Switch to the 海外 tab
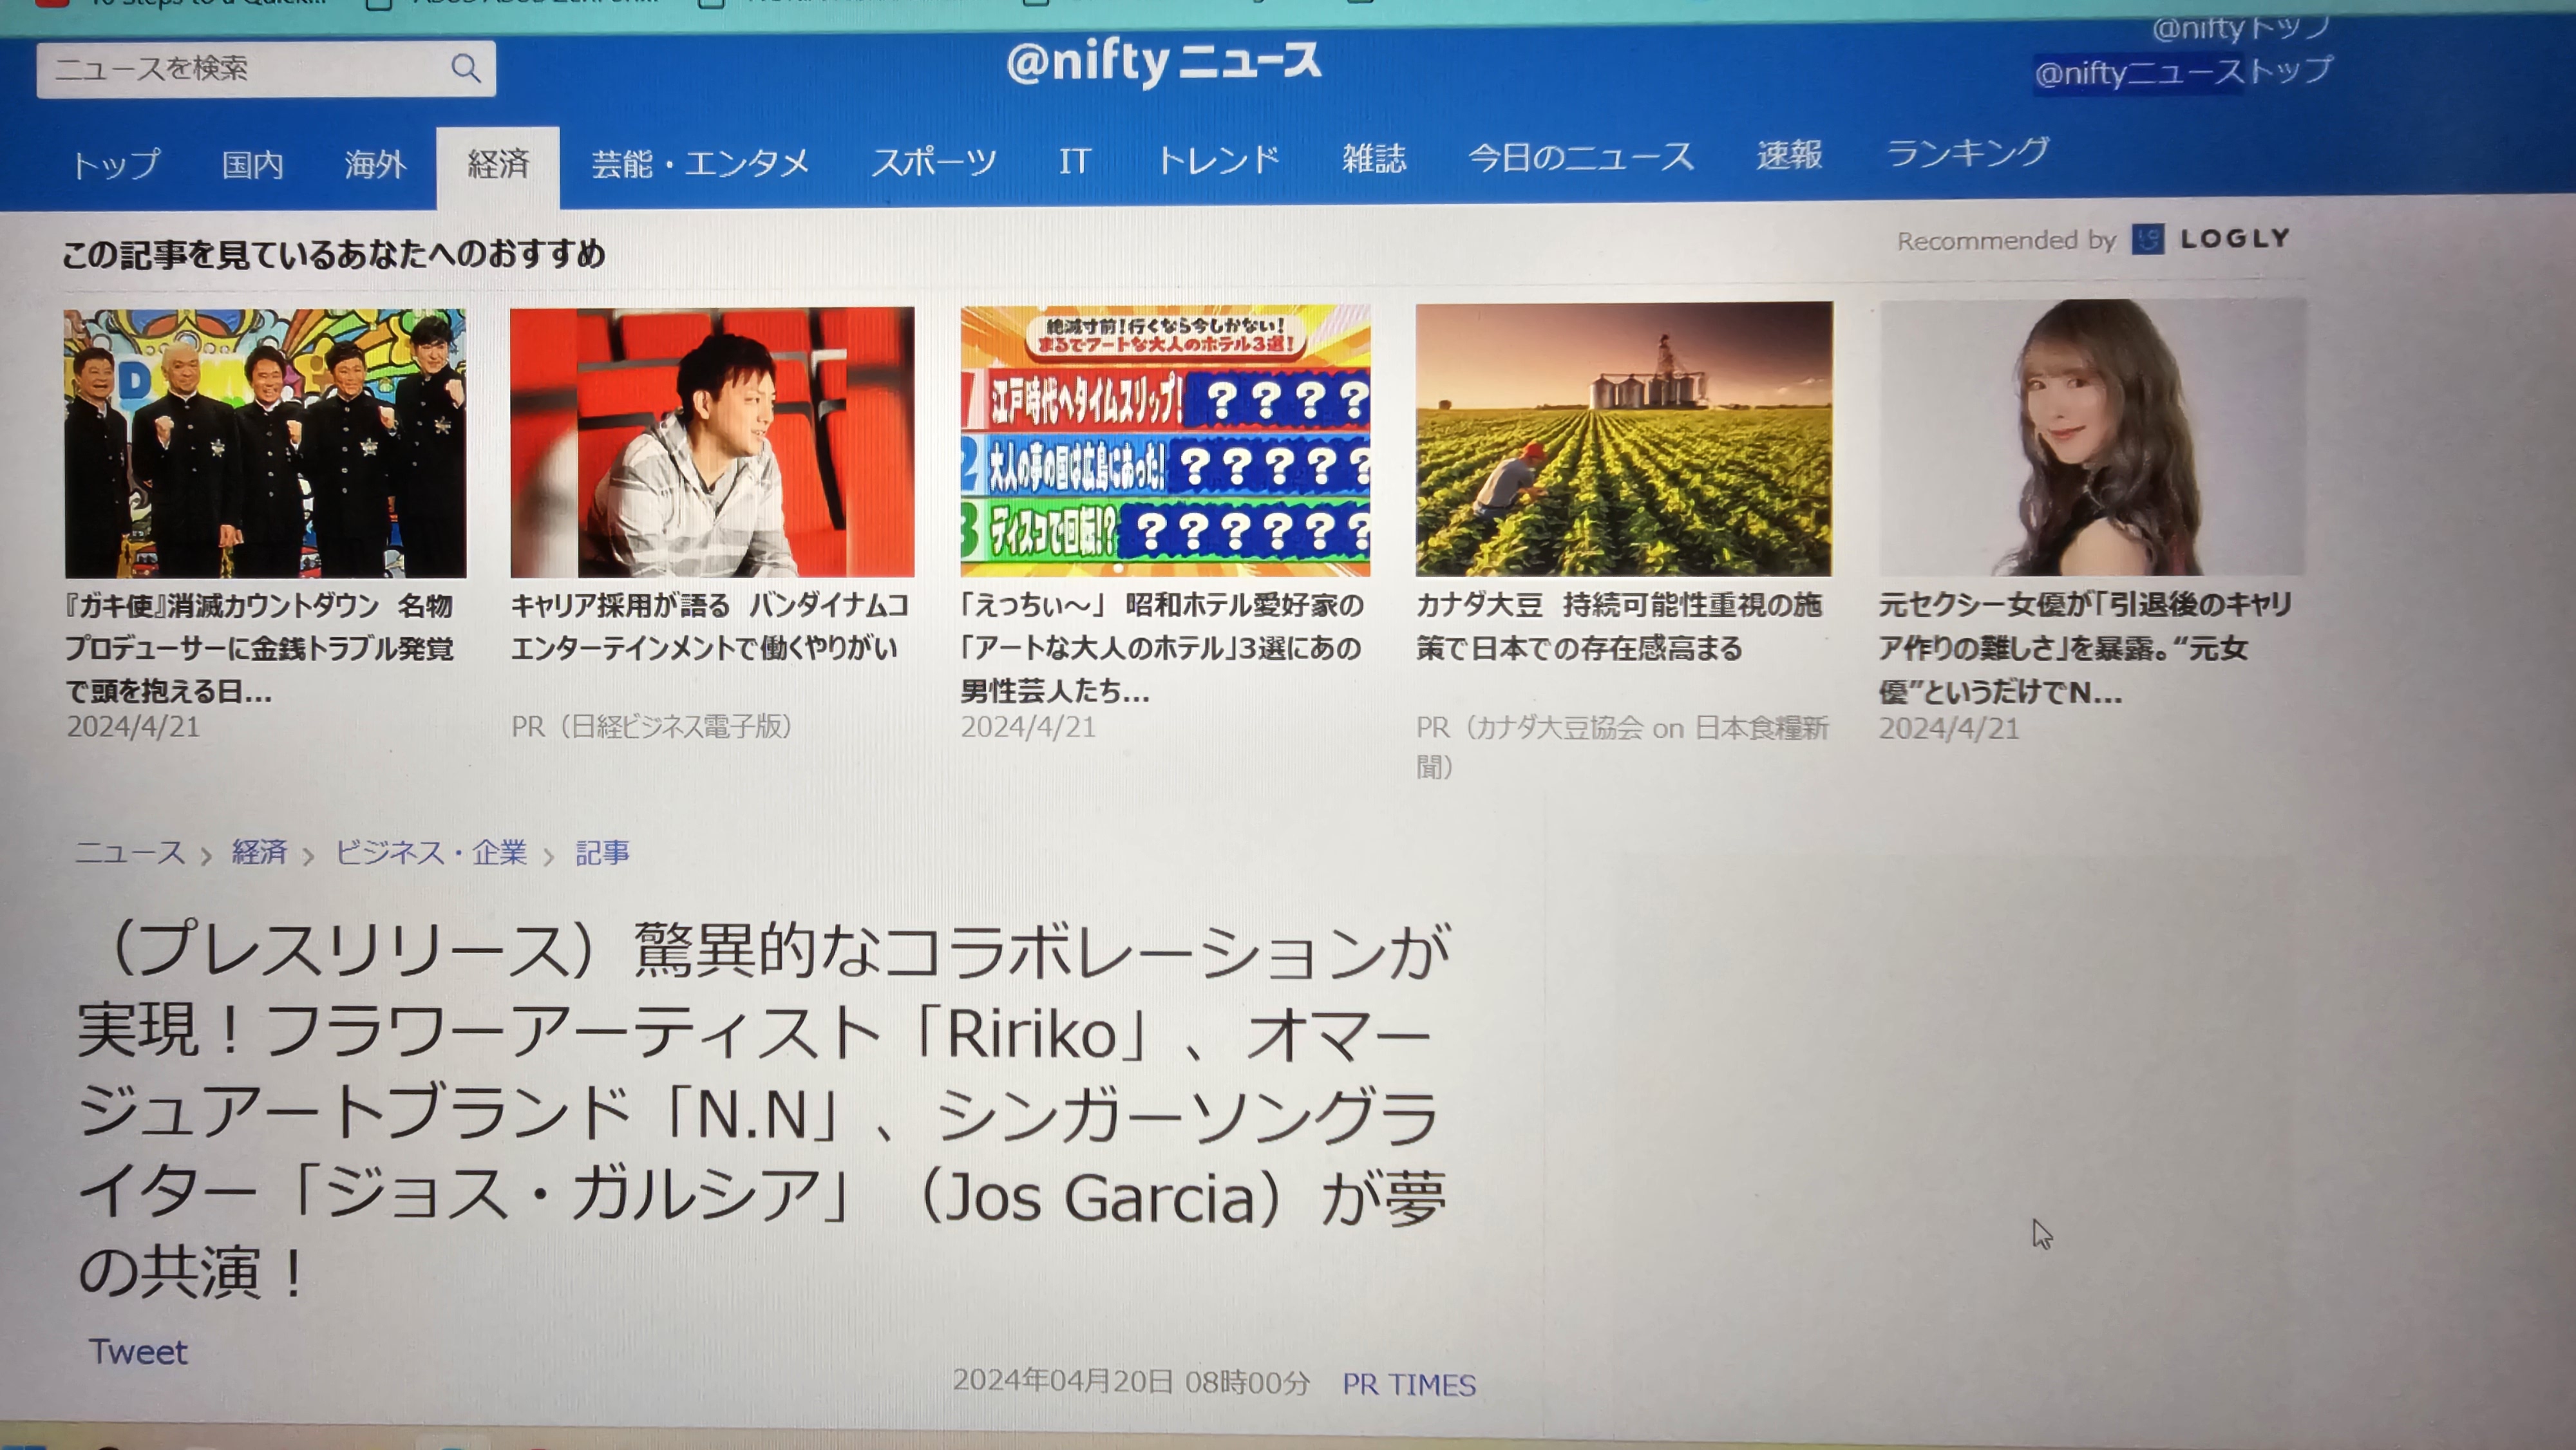The height and width of the screenshot is (1450, 2576). point(375,164)
